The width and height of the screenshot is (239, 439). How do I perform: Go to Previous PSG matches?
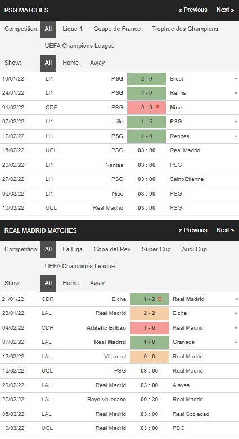(193, 10)
